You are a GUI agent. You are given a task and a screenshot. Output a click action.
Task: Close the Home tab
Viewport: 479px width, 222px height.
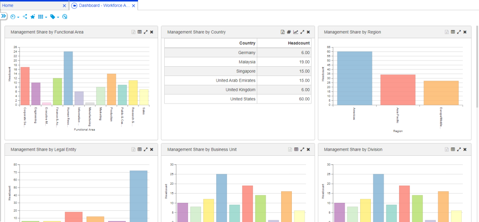coord(65,6)
